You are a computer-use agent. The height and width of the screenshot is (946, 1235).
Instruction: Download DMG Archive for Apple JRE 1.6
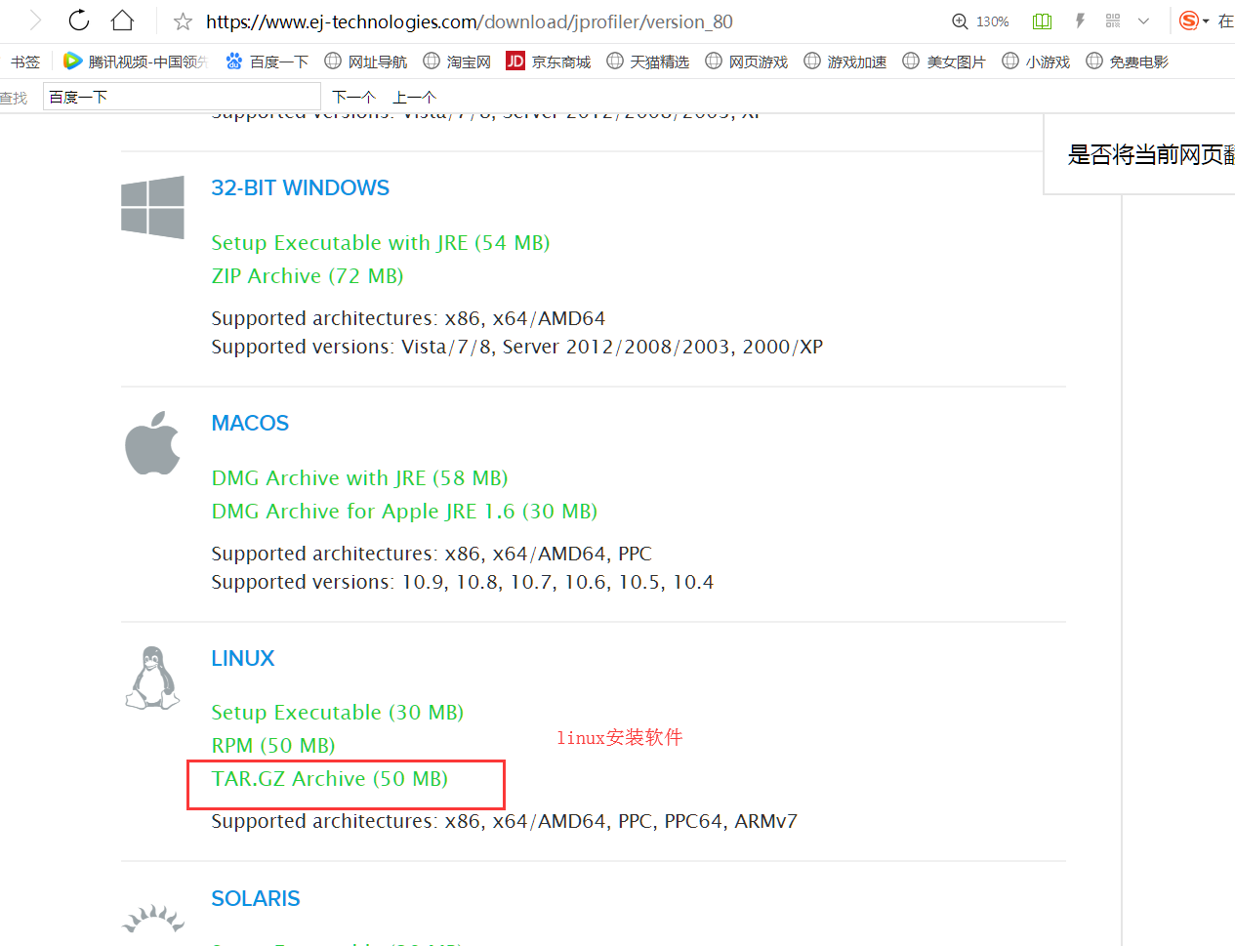point(404,511)
